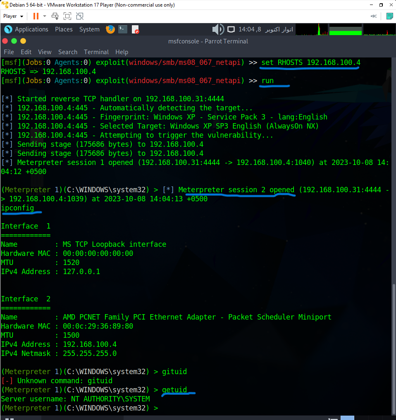Enter VMware full screen mode

(x=67, y=17)
